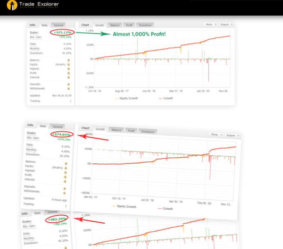The width and height of the screenshot is (283, 249).
Task: Open Profit chart tab in +975.12% widget
Action: tap(129, 25)
